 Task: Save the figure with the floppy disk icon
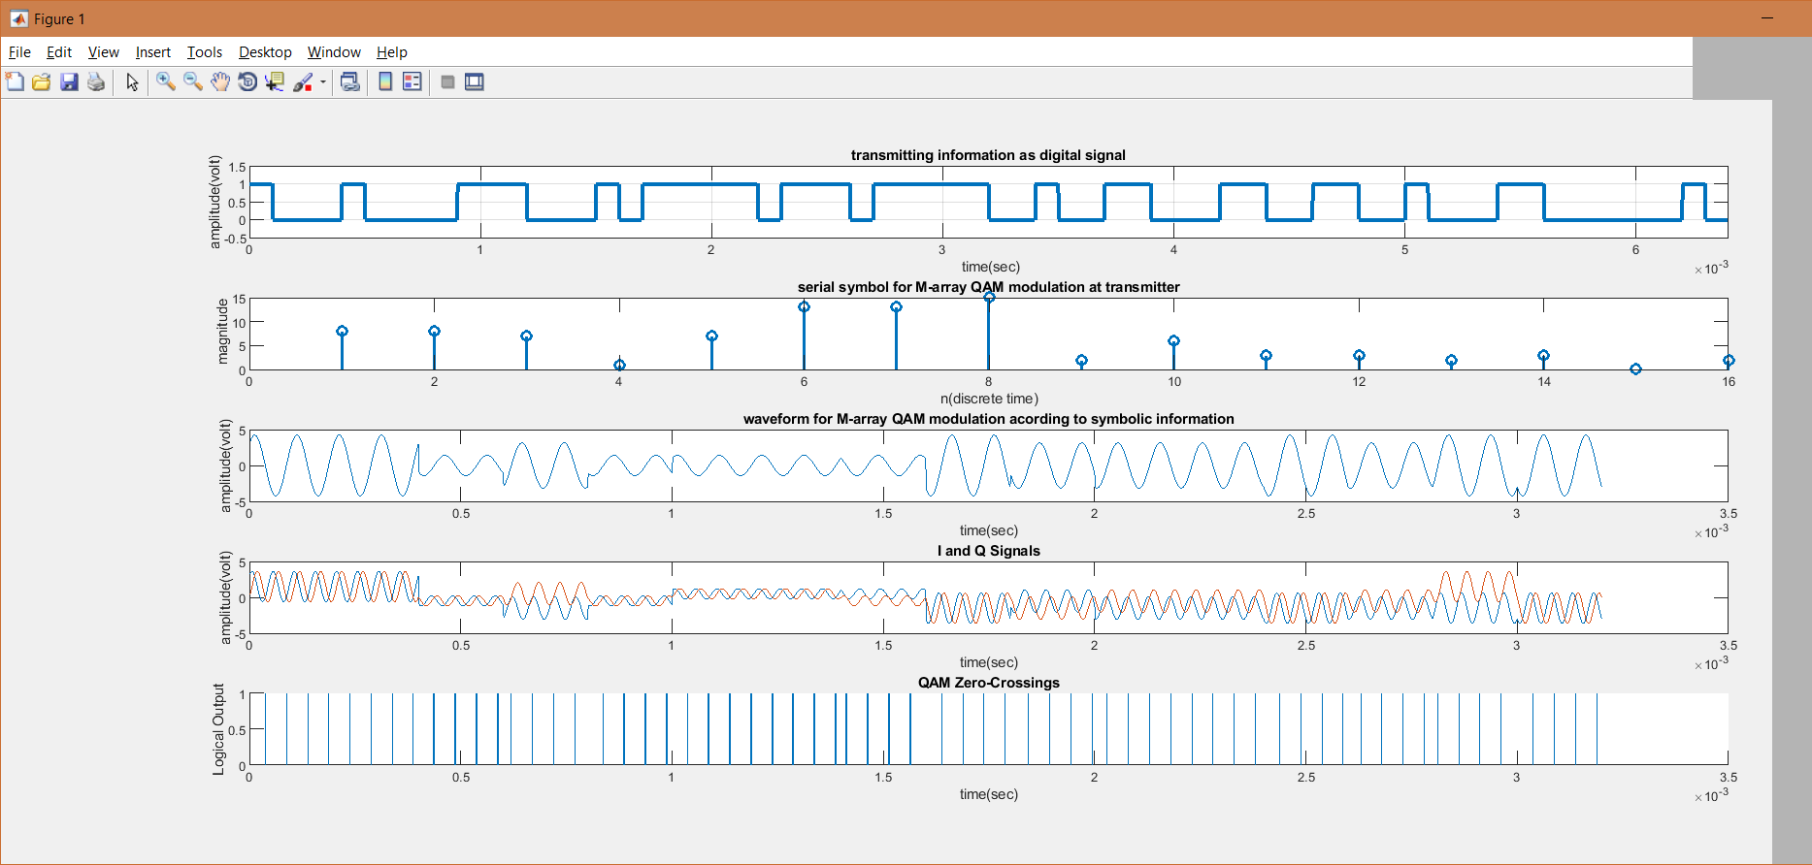69,82
